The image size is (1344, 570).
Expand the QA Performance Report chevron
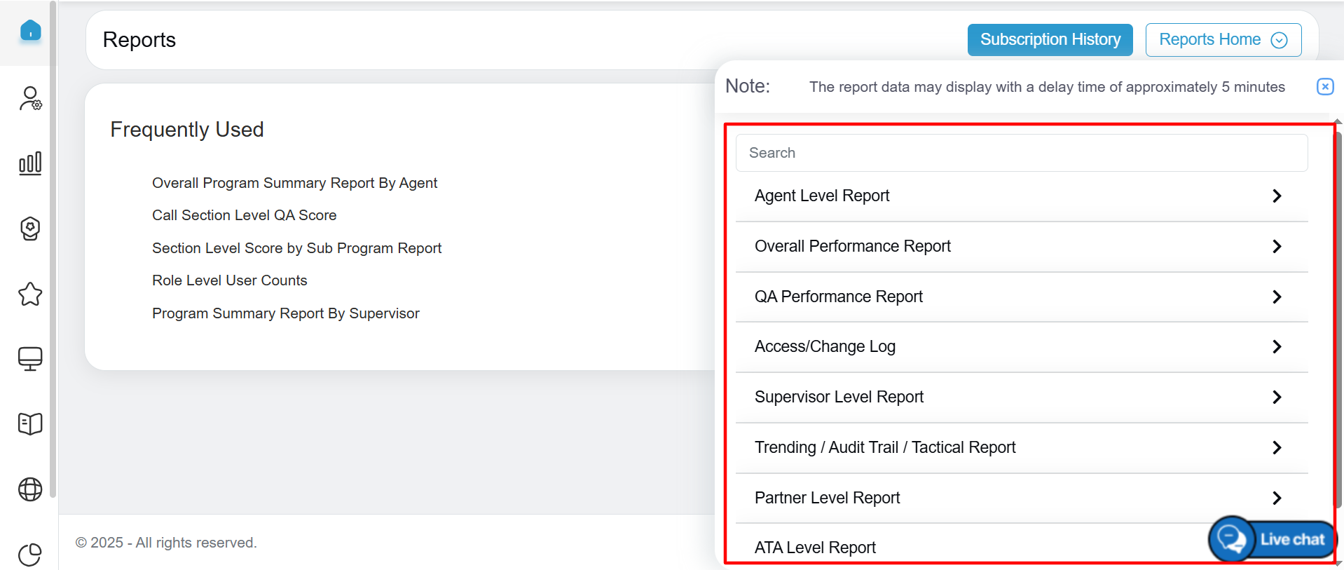pos(1276,297)
